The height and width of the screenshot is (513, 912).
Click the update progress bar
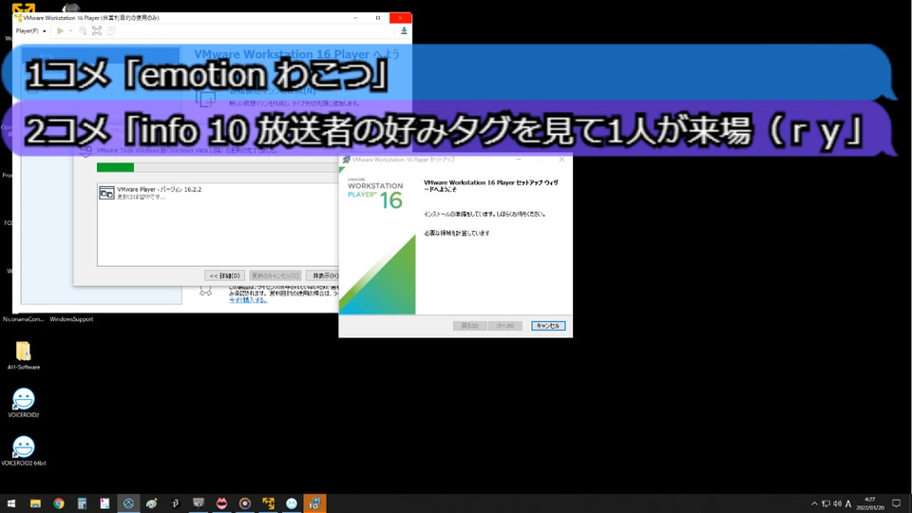(217, 167)
